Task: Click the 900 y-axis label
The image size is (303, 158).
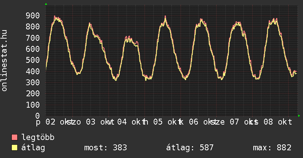Action: pyautogui.click(x=33, y=16)
